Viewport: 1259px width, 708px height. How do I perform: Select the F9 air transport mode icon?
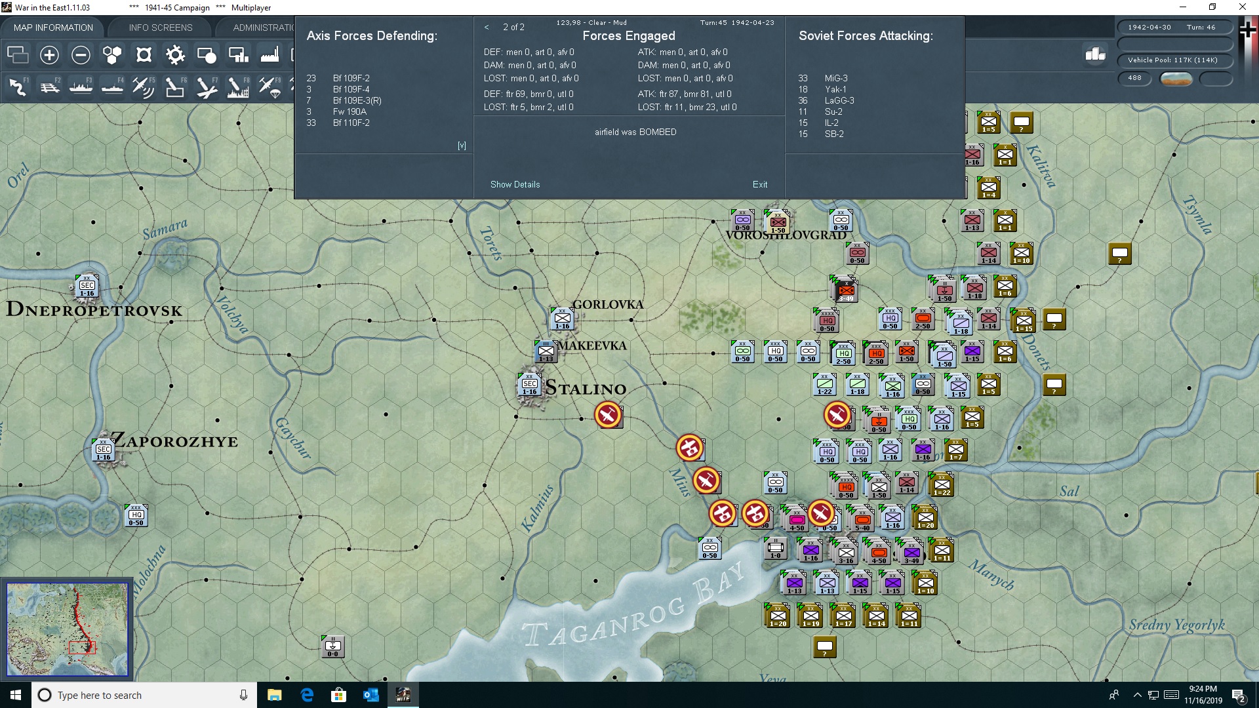point(270,87)
